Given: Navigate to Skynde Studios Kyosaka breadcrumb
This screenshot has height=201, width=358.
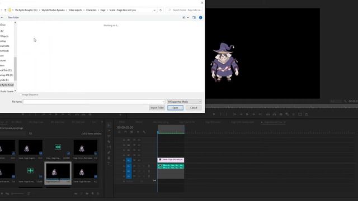Looking at the screenshot, I should [53, 10].
